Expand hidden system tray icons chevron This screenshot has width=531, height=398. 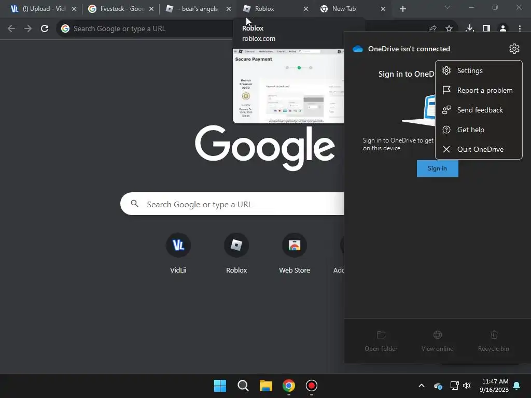421,386
